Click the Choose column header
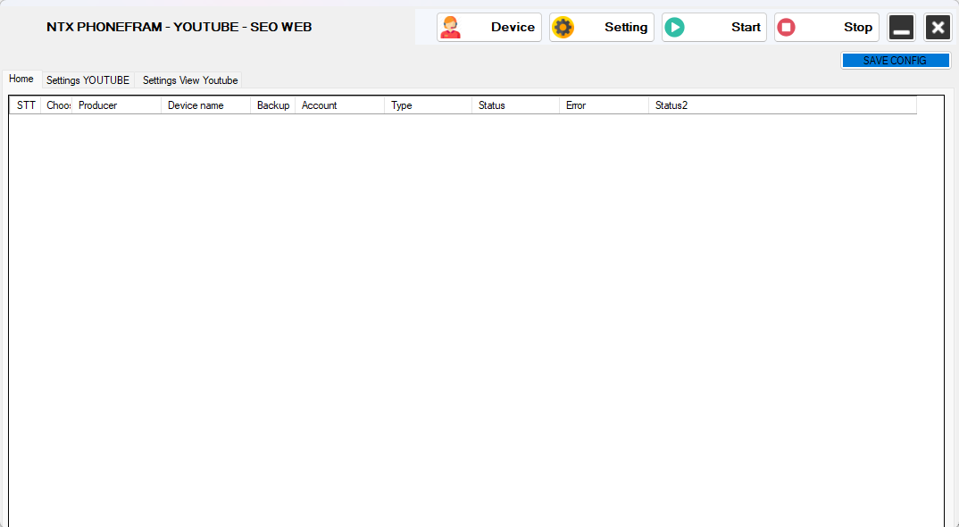 (58, 105)
